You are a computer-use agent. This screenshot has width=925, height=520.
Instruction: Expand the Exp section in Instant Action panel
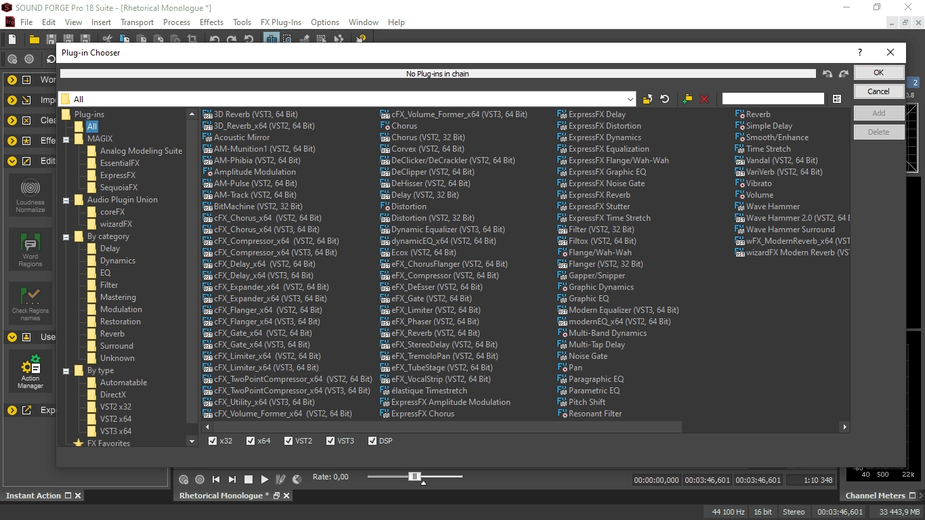[x=12, y=410]
